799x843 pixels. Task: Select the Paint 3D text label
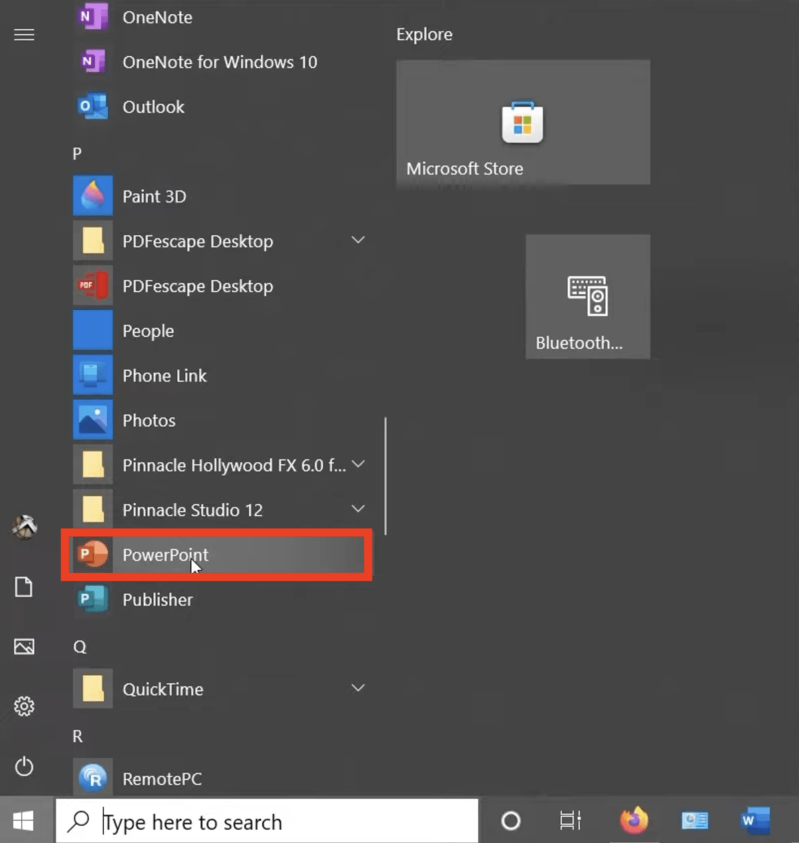click(x=154, y=196)
